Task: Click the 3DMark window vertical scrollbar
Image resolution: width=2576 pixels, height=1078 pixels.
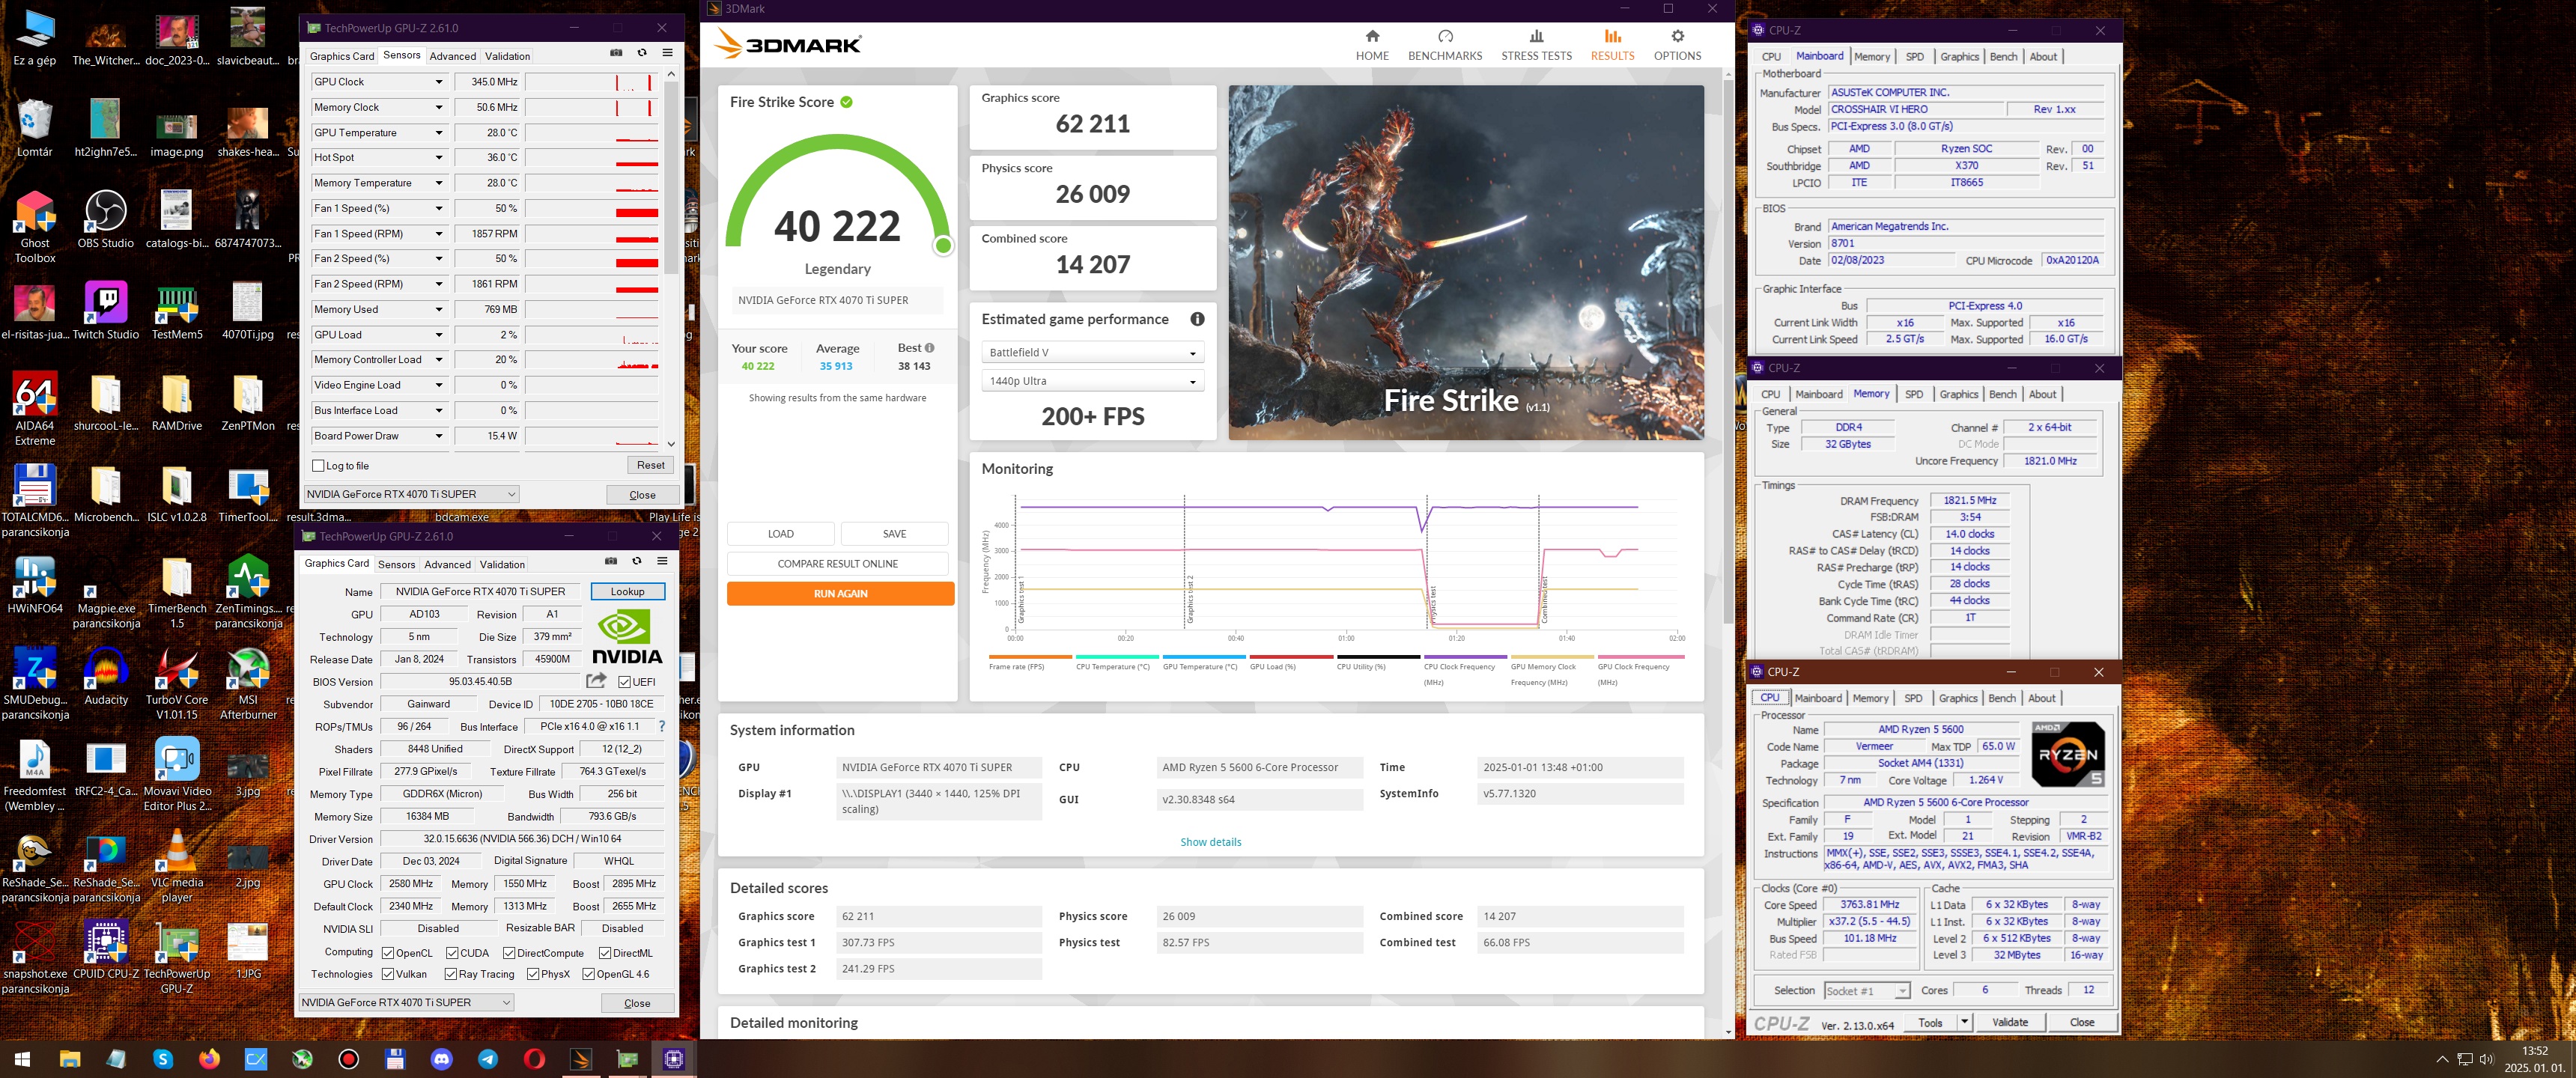Action: tap(1728, 350)
